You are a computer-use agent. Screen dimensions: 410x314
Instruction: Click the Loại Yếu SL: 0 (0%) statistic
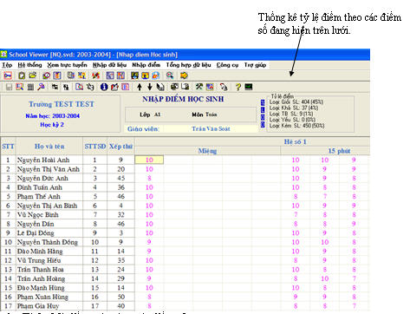click(292, 120)
